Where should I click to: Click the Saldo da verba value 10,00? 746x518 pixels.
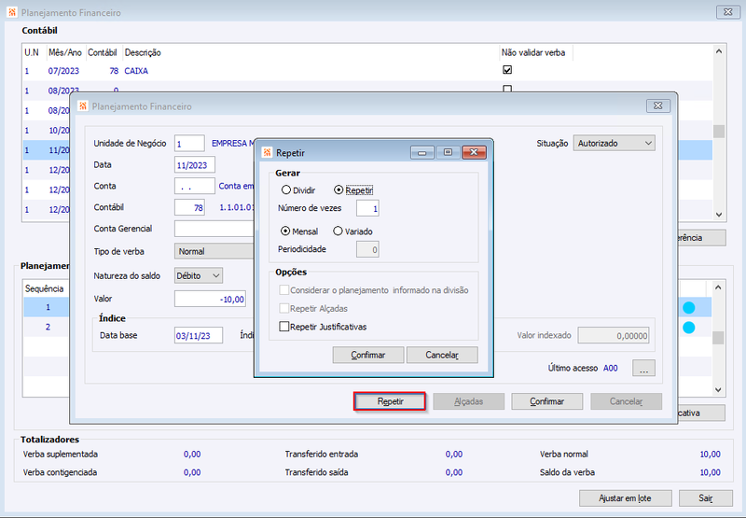pyautogui.click(x=710, y=472)
